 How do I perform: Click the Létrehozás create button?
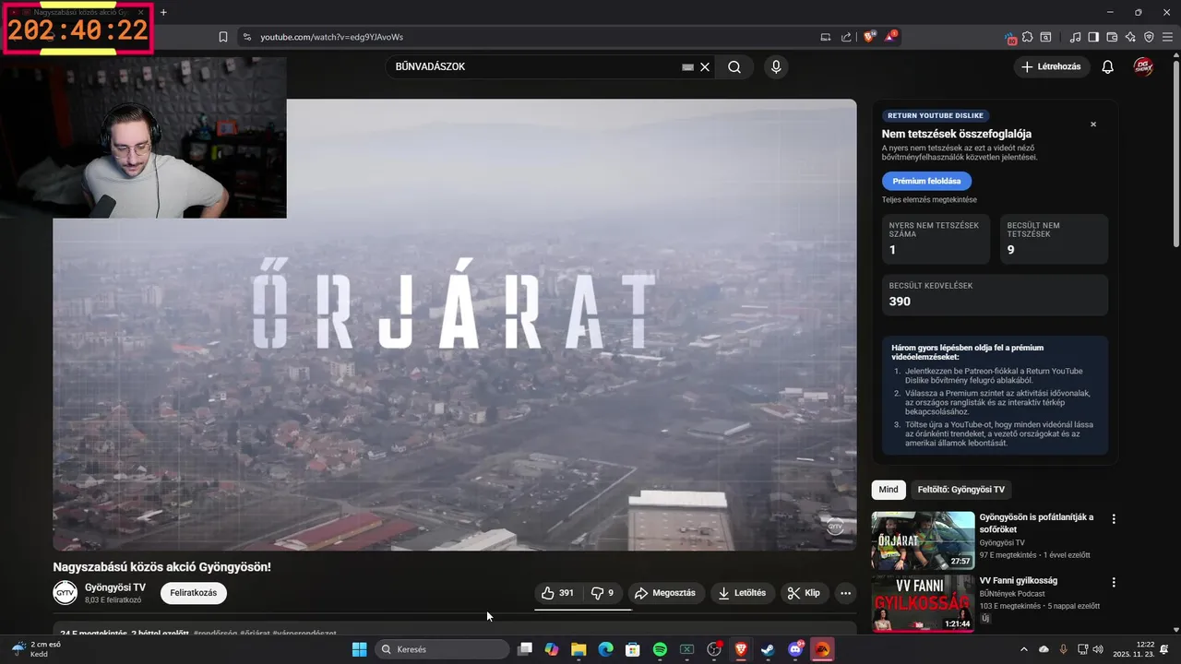click(x=1051, y=66)
